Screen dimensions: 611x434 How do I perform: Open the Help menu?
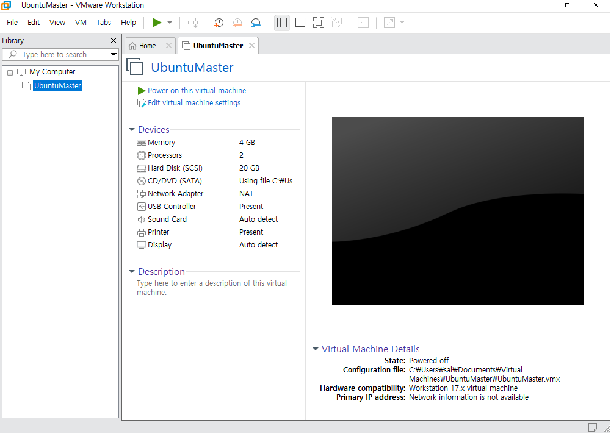(128, 22)
